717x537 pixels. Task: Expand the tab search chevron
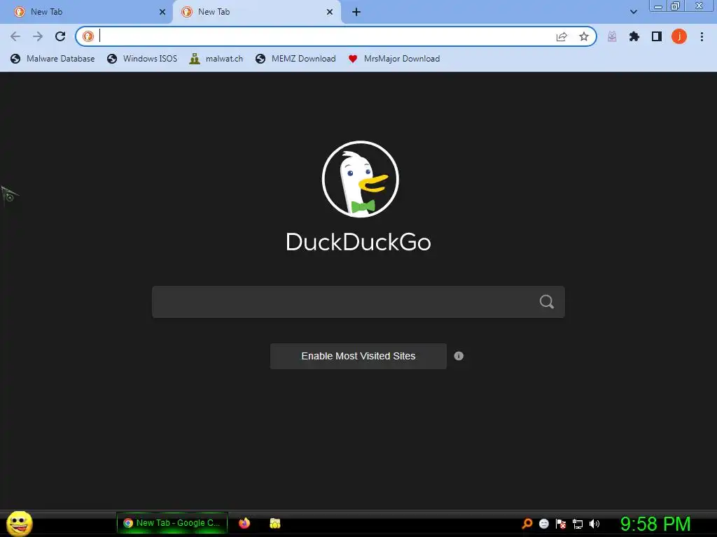point(633,12)
